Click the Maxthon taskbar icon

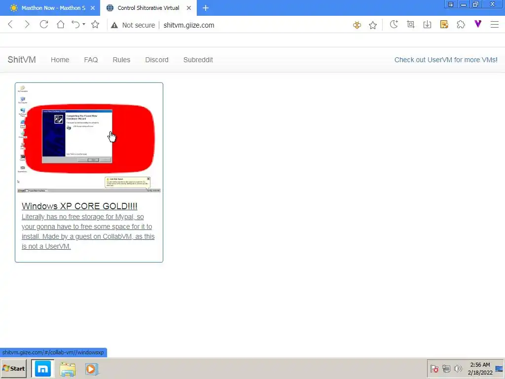click(x=43, y=369)
